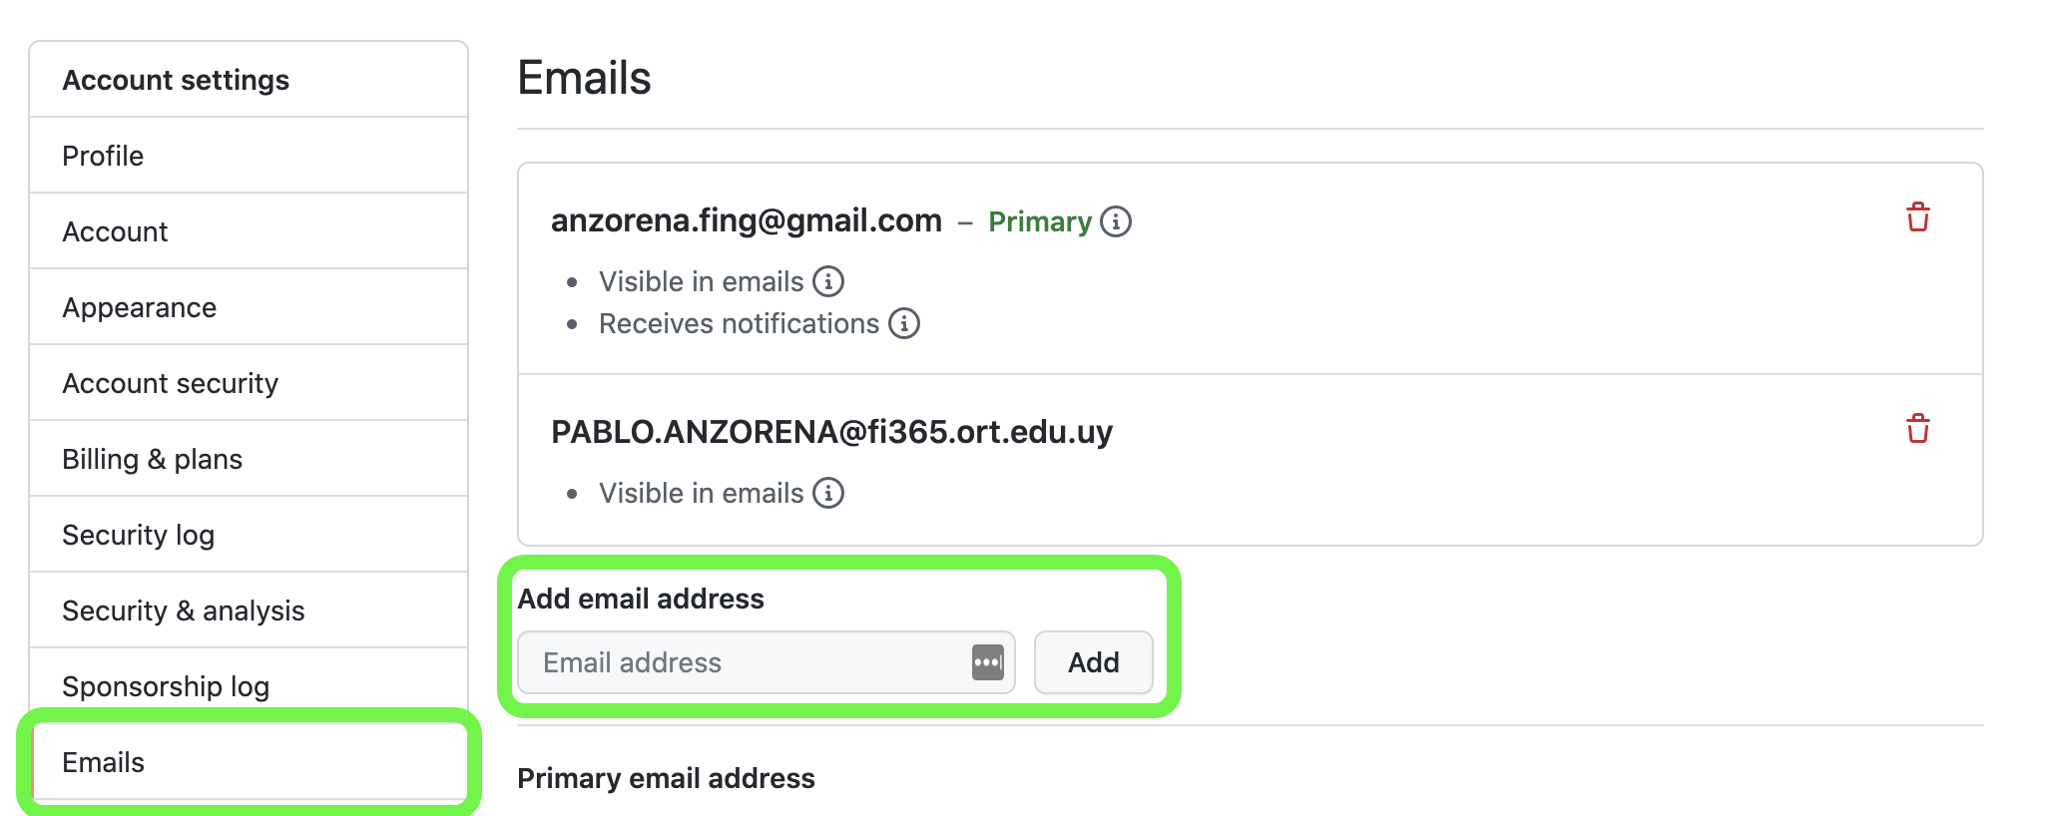Delete the PABLO.ANZORENA@fi365.ort.edu.uy email
Image resolution: width=2058 pixels, height=816 pixels.
tap(1917, 428)
